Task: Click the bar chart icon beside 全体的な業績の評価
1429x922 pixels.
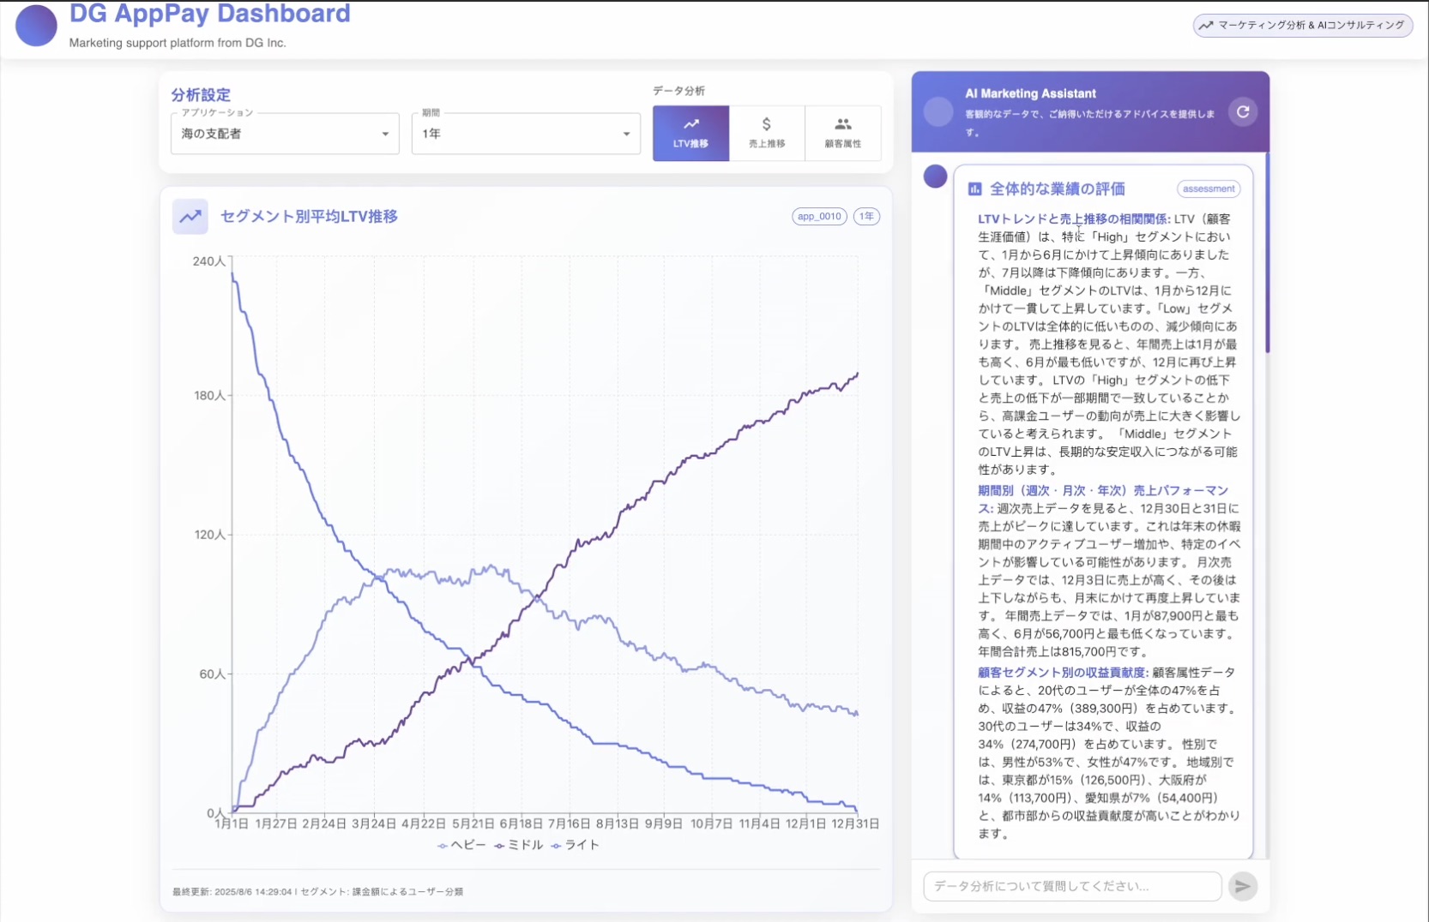Action: (x=974, y=189)
